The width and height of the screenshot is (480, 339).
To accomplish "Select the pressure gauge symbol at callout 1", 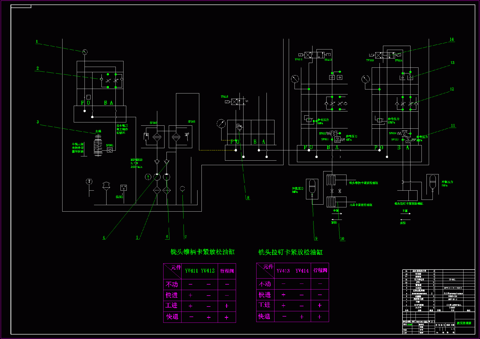I will click(x=85, y=52).
